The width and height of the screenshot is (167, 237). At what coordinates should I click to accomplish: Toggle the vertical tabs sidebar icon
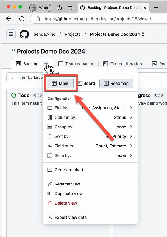70,8
